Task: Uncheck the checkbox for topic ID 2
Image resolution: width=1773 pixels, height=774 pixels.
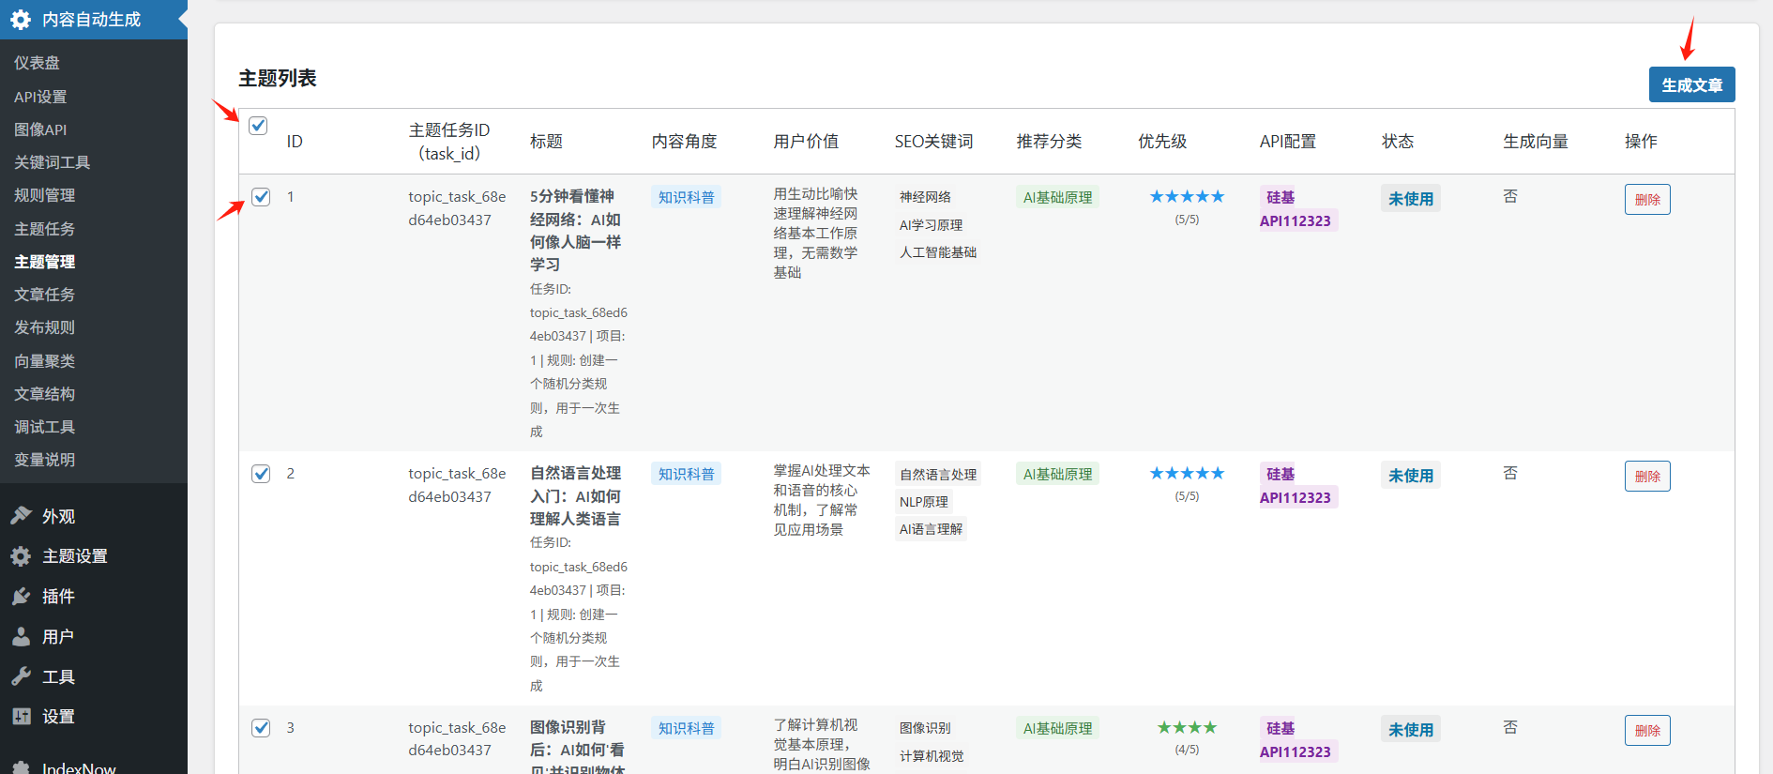Action: 261,474
